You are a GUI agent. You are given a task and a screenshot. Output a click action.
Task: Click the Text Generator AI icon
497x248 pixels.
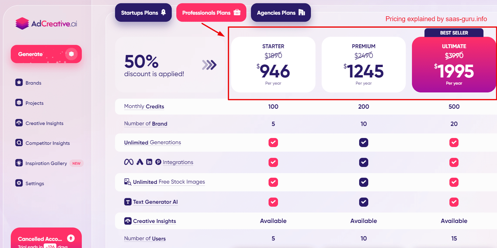point(128,202)
